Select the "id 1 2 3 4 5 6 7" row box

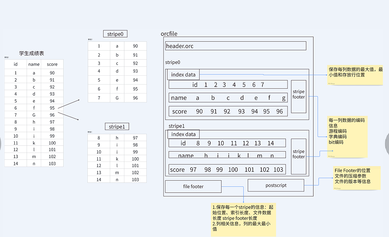point(228,84)
